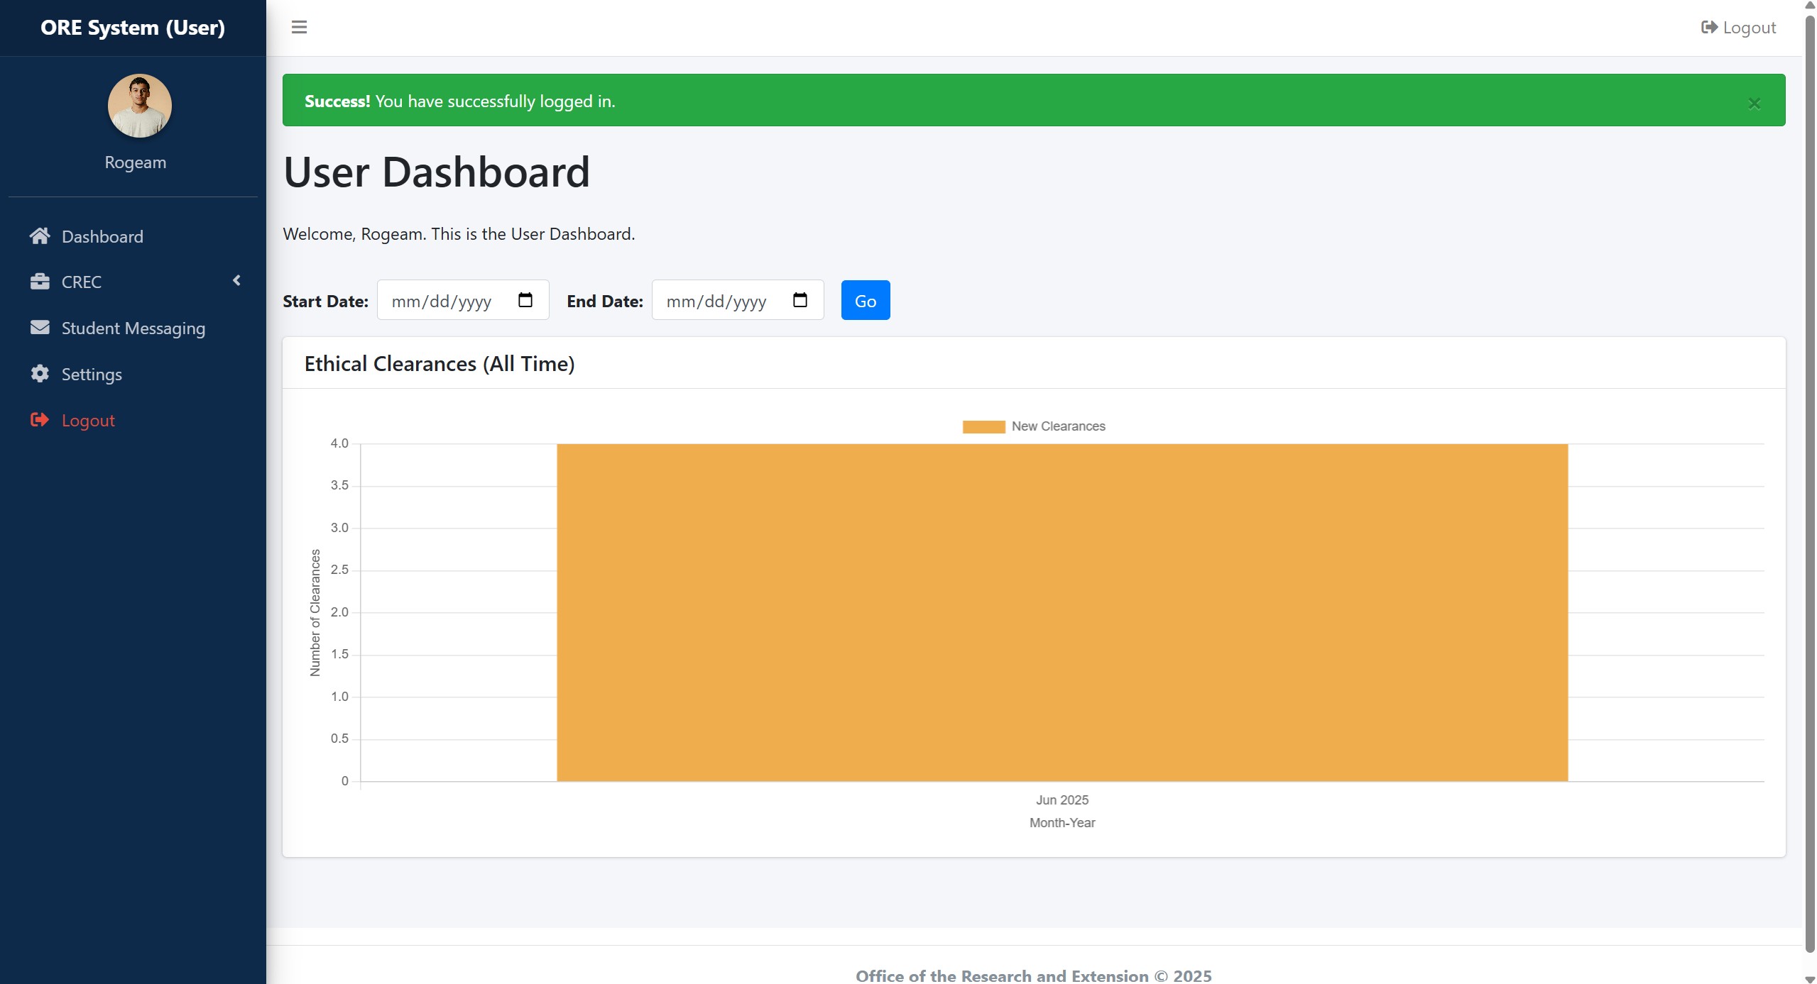Open the Settings menu item
Image resolution: width=1817 pixels, height=984 pixels.
coord(92,375)
